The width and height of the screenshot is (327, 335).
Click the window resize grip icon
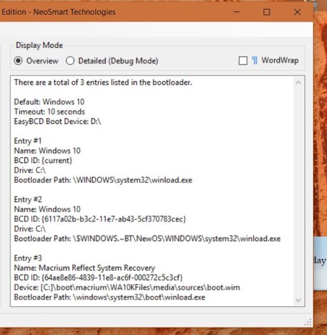pyautogui.click(x=308, y=322)
